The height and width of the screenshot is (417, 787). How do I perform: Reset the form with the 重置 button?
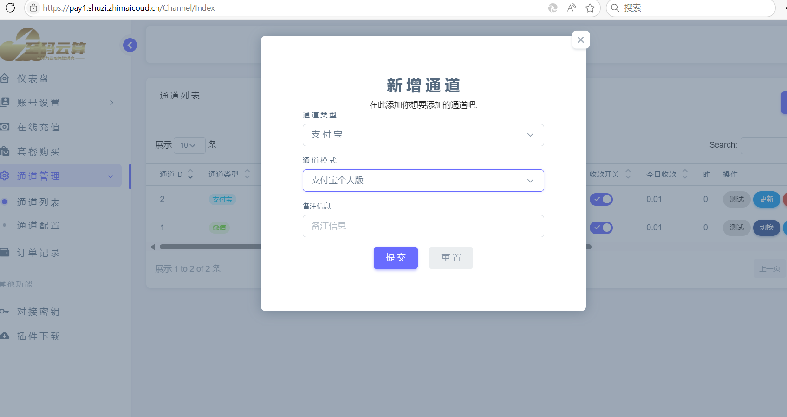pyautogui.click(x=451, y=258)
